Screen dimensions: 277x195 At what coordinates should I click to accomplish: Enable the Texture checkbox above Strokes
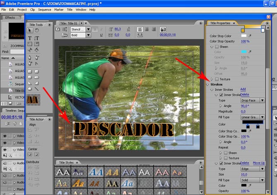217,79
